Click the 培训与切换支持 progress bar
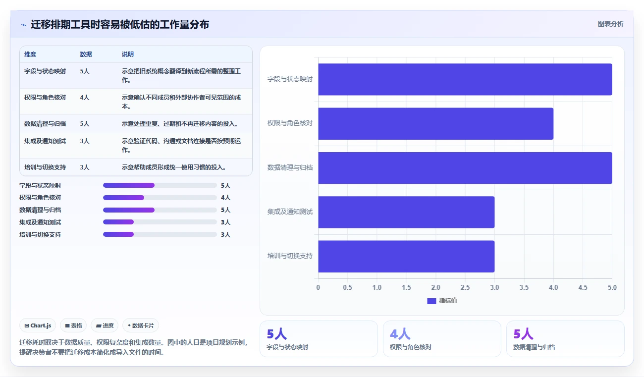Viewport: 644px width, 377px height. 160,234
